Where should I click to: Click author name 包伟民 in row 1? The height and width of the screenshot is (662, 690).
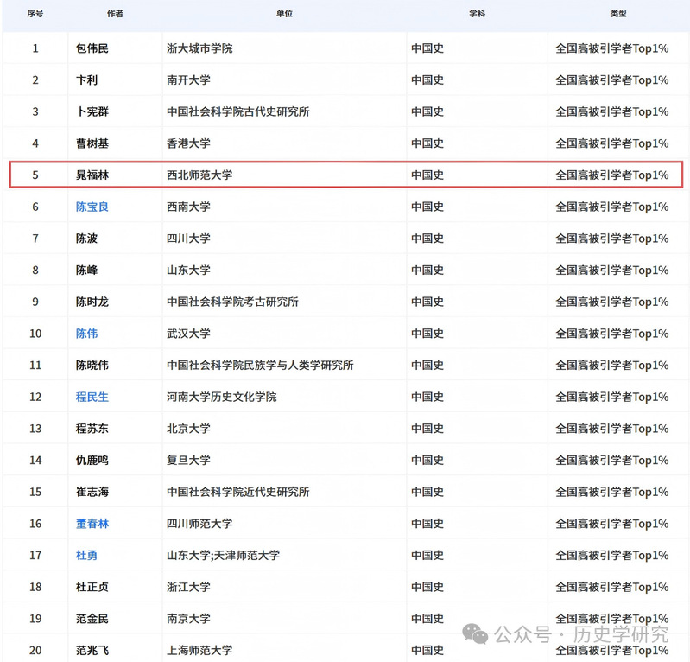pyautogui.click(x=92, y=48)
